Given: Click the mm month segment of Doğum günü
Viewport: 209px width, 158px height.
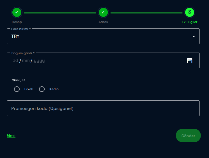Looking at the screenshot, I should coord(26,60).
